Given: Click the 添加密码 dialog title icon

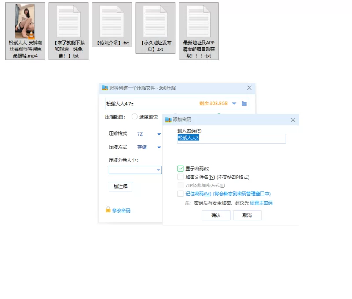Looking at the screenshot, I should (169, 120).
